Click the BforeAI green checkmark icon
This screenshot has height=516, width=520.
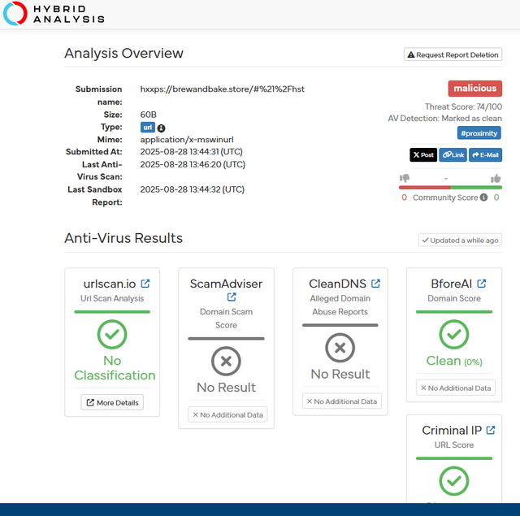(454, 334)
